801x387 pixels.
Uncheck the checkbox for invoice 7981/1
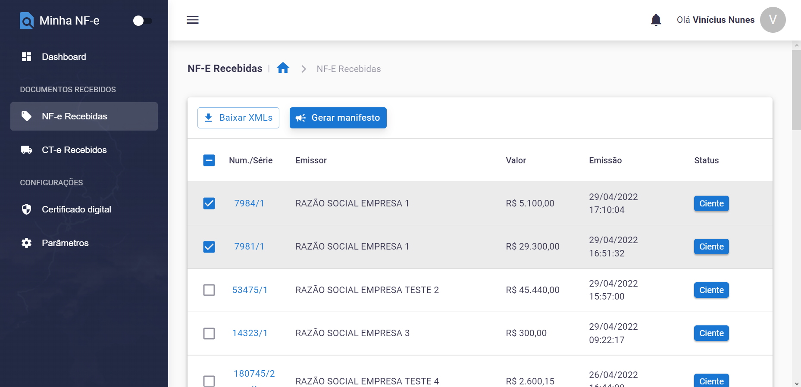tap(209, 247)
